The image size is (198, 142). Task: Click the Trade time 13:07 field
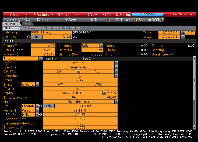tap(190, 33)
